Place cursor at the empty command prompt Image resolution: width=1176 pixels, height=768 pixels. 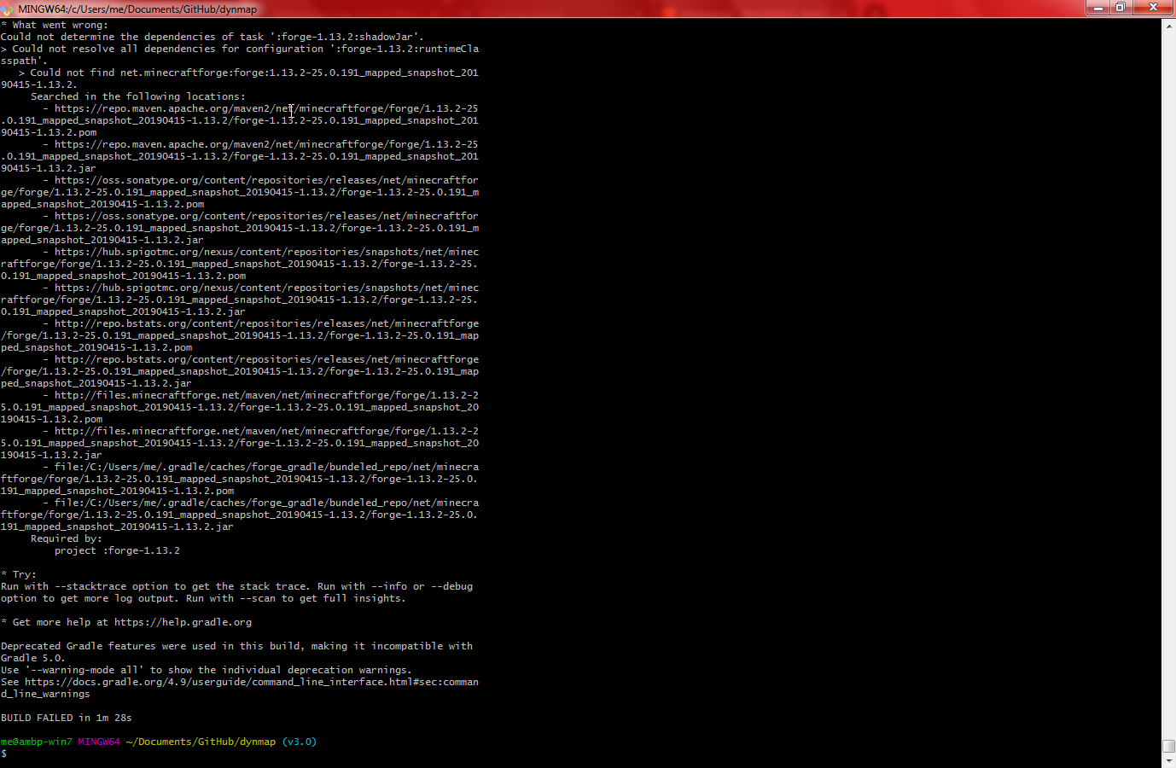tap(15, 753)
